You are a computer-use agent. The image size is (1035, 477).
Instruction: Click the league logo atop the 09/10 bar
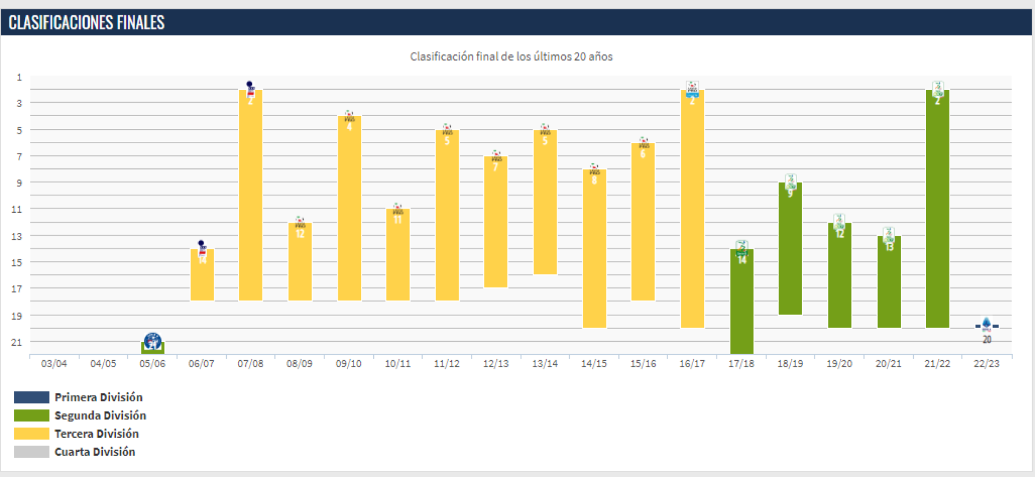pos(349,116)
